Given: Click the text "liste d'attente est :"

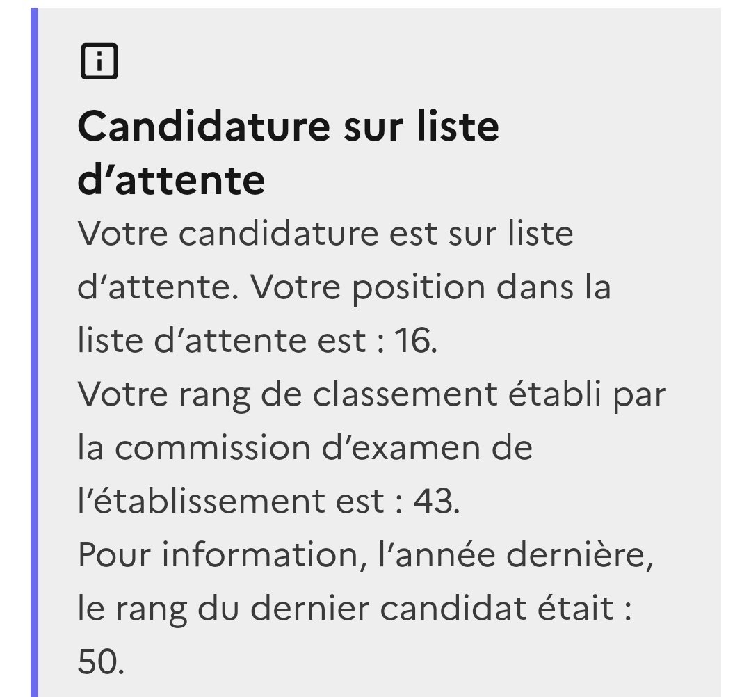Looking at the screenshot, I should [230, 342].
